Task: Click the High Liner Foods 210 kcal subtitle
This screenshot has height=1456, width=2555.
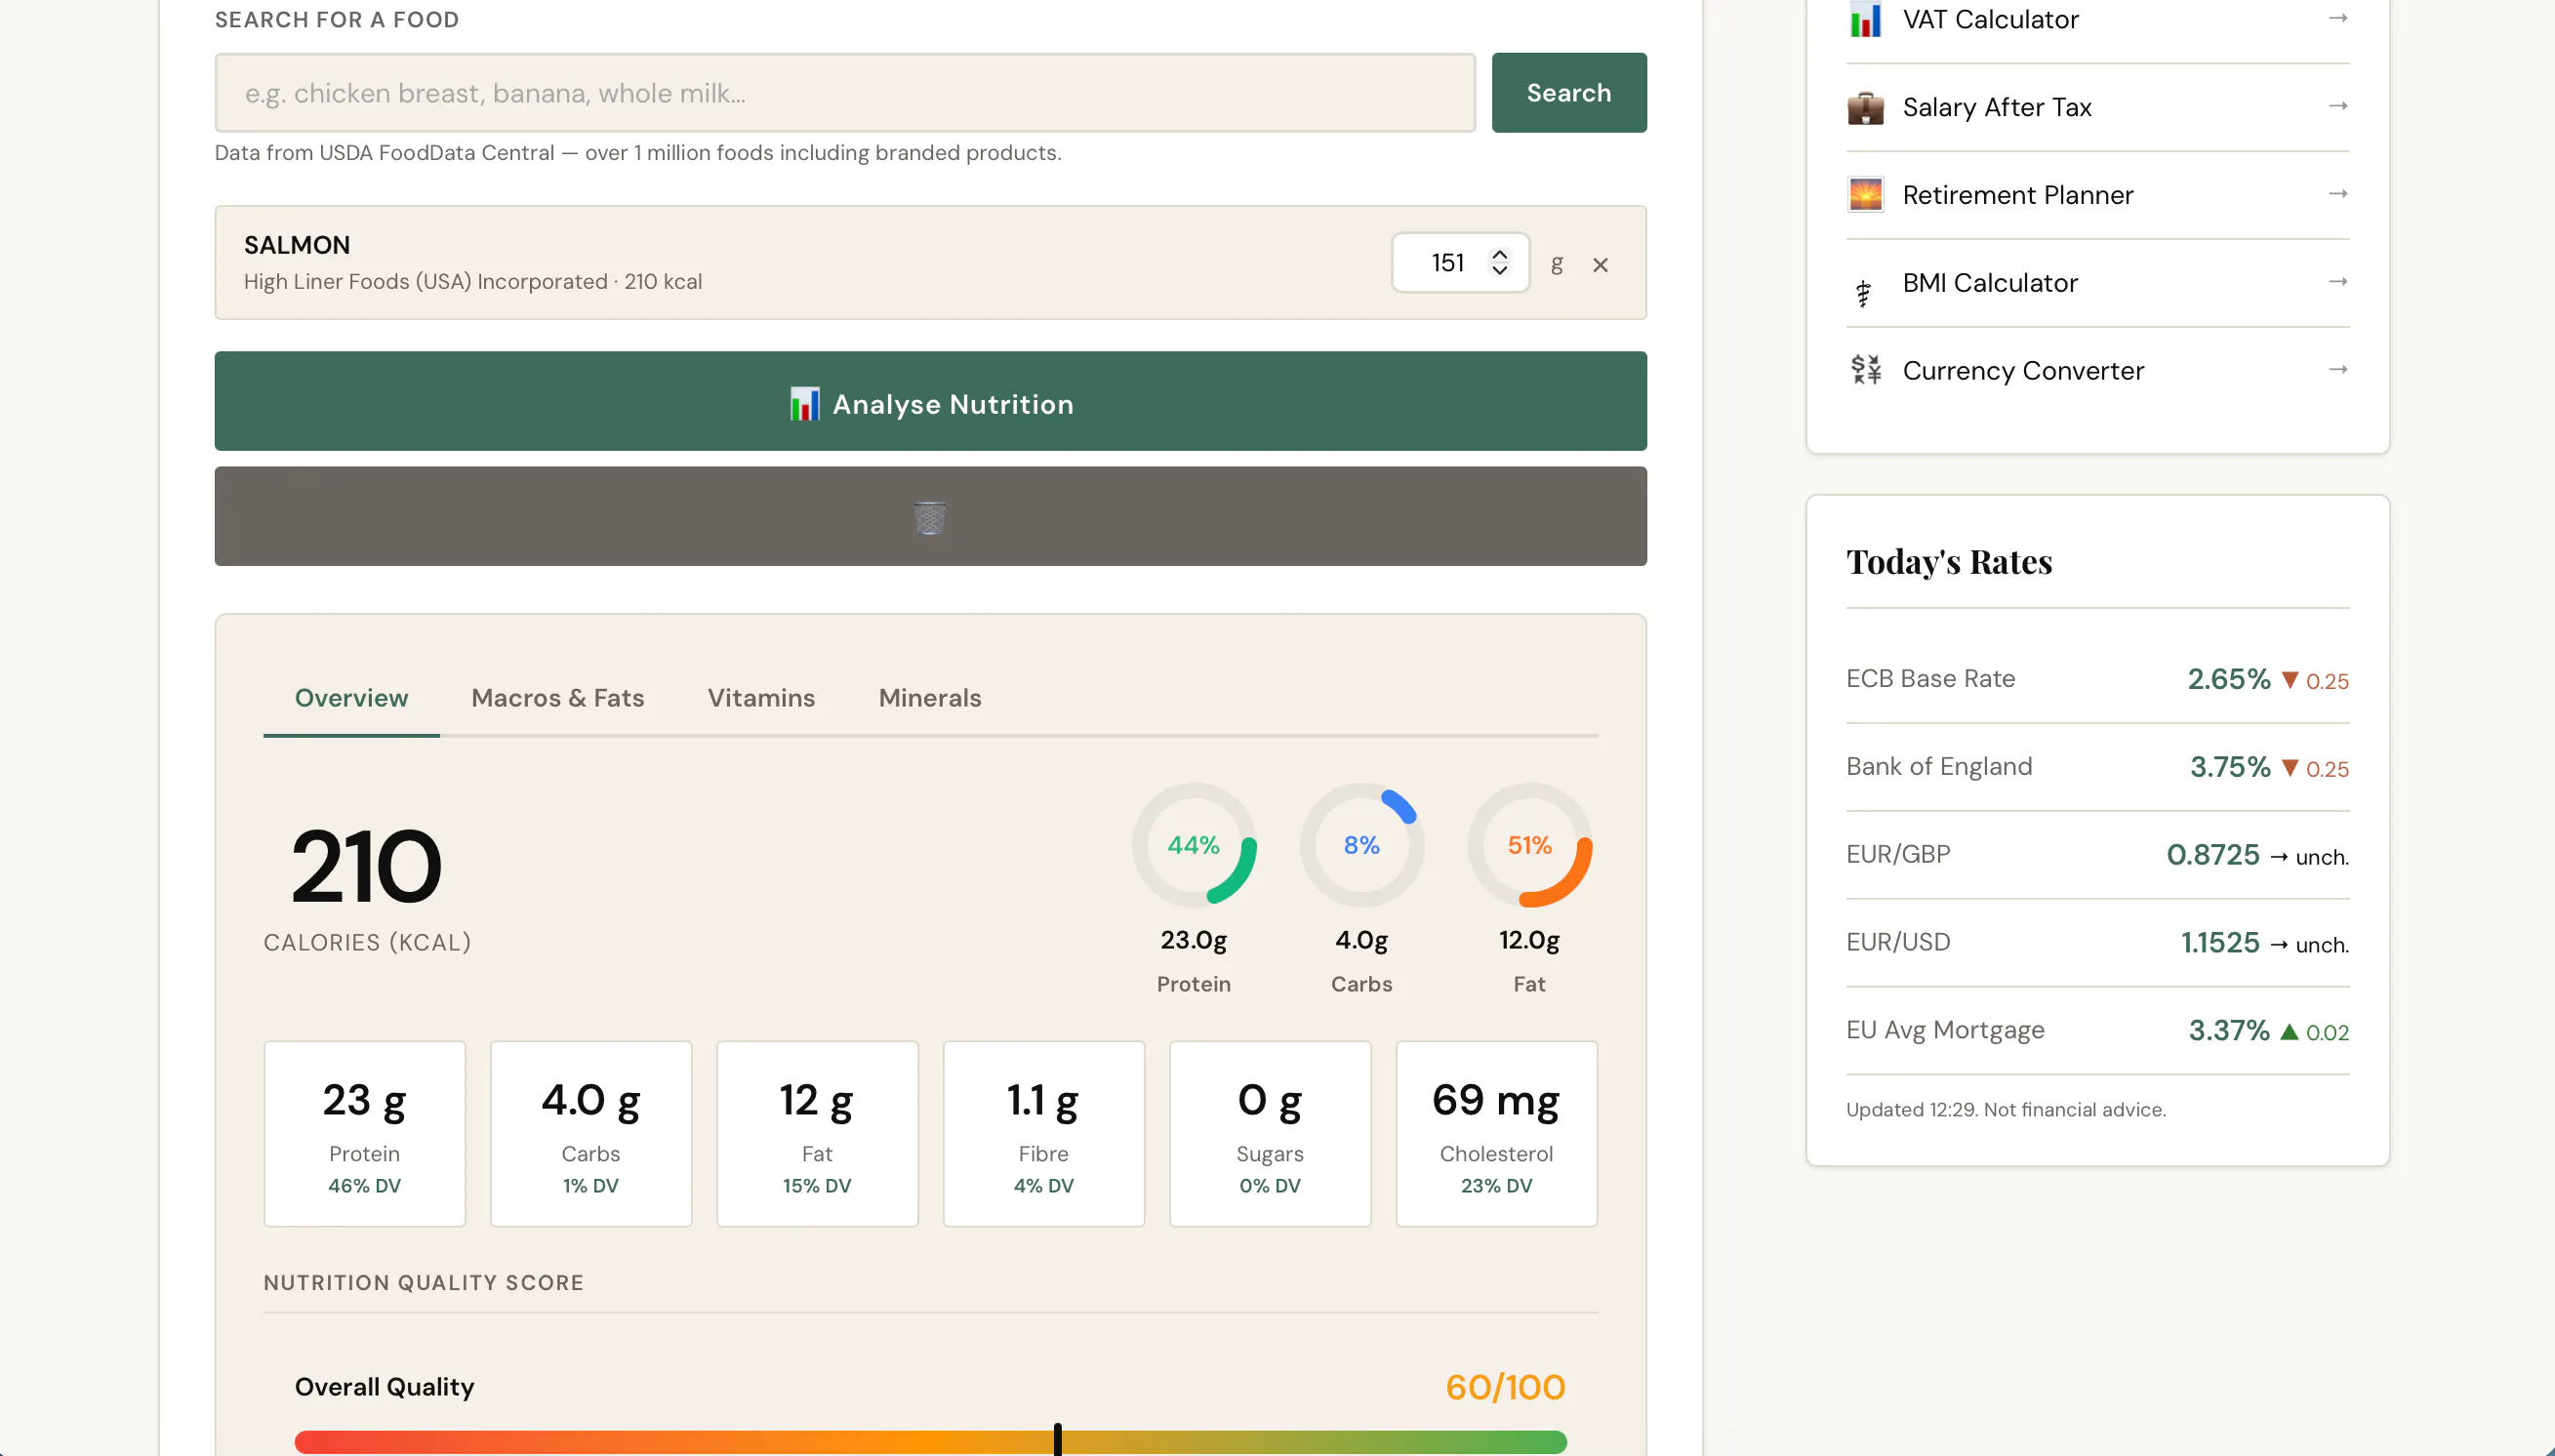Action: [x=473, y=282]
